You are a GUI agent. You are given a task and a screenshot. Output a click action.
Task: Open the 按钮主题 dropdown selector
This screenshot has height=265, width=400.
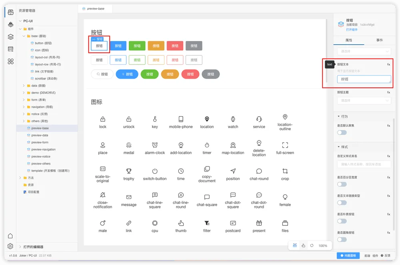(364, 100)
